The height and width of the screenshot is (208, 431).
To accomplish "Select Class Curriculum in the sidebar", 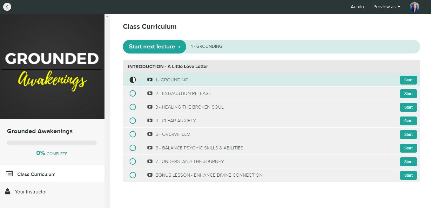I will [52, 174].
